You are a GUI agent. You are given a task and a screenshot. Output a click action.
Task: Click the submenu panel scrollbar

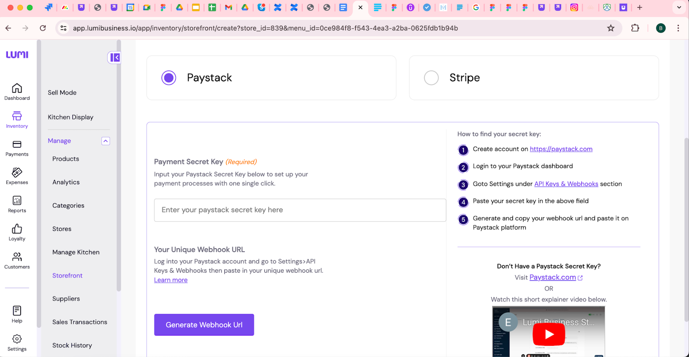coord(118,166)
